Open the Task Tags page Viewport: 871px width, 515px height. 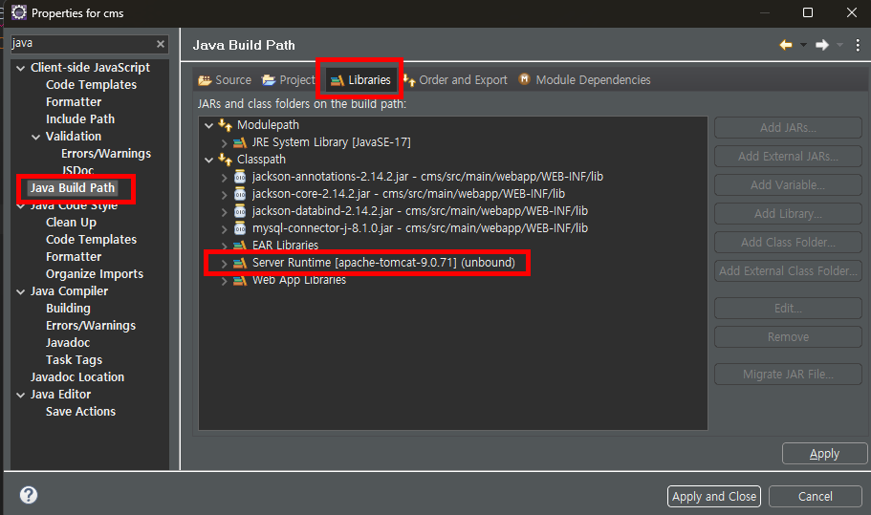[x=74, y=360]
